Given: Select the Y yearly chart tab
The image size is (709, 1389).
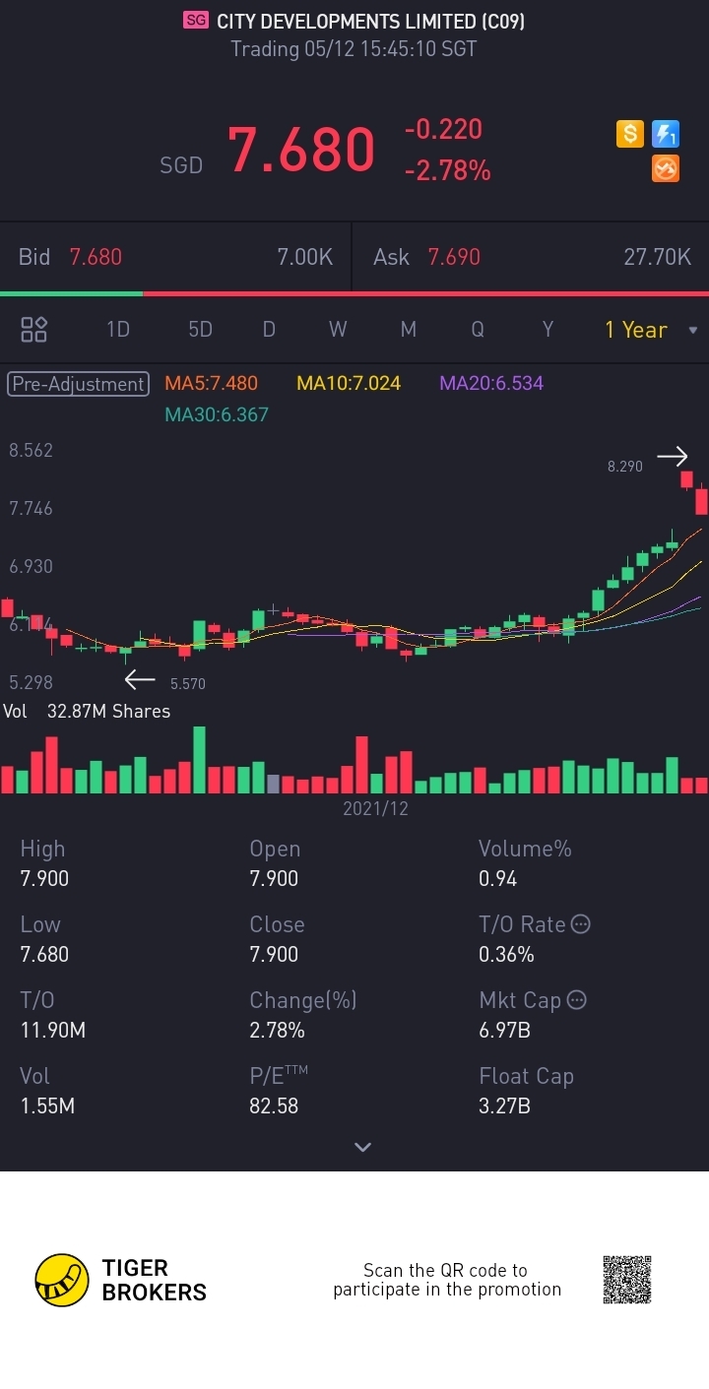Looking at the screenshot, I should click(548, 330).
